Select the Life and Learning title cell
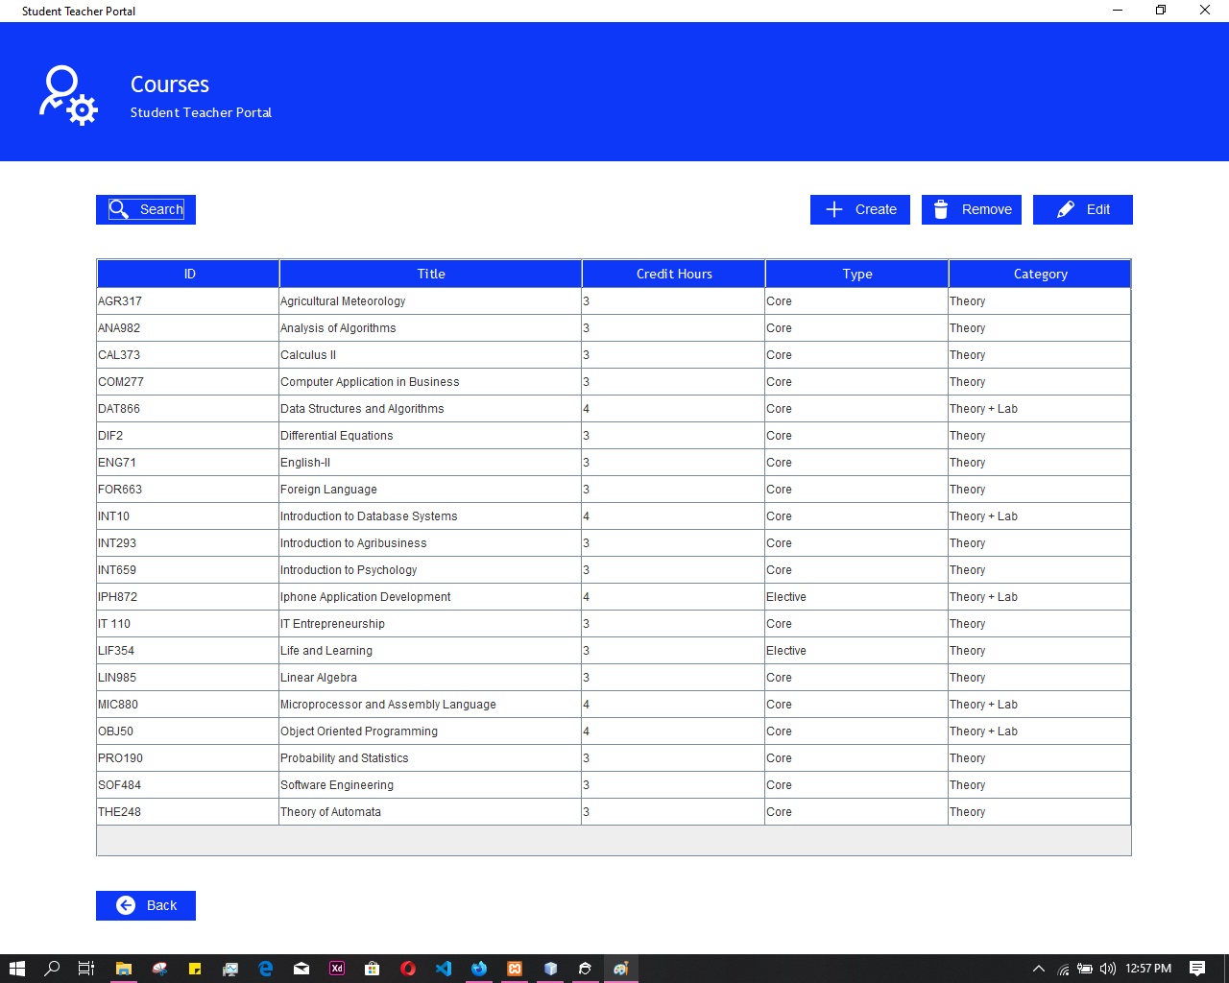Screen dimensions: 1229x983 tap(430, 651)
